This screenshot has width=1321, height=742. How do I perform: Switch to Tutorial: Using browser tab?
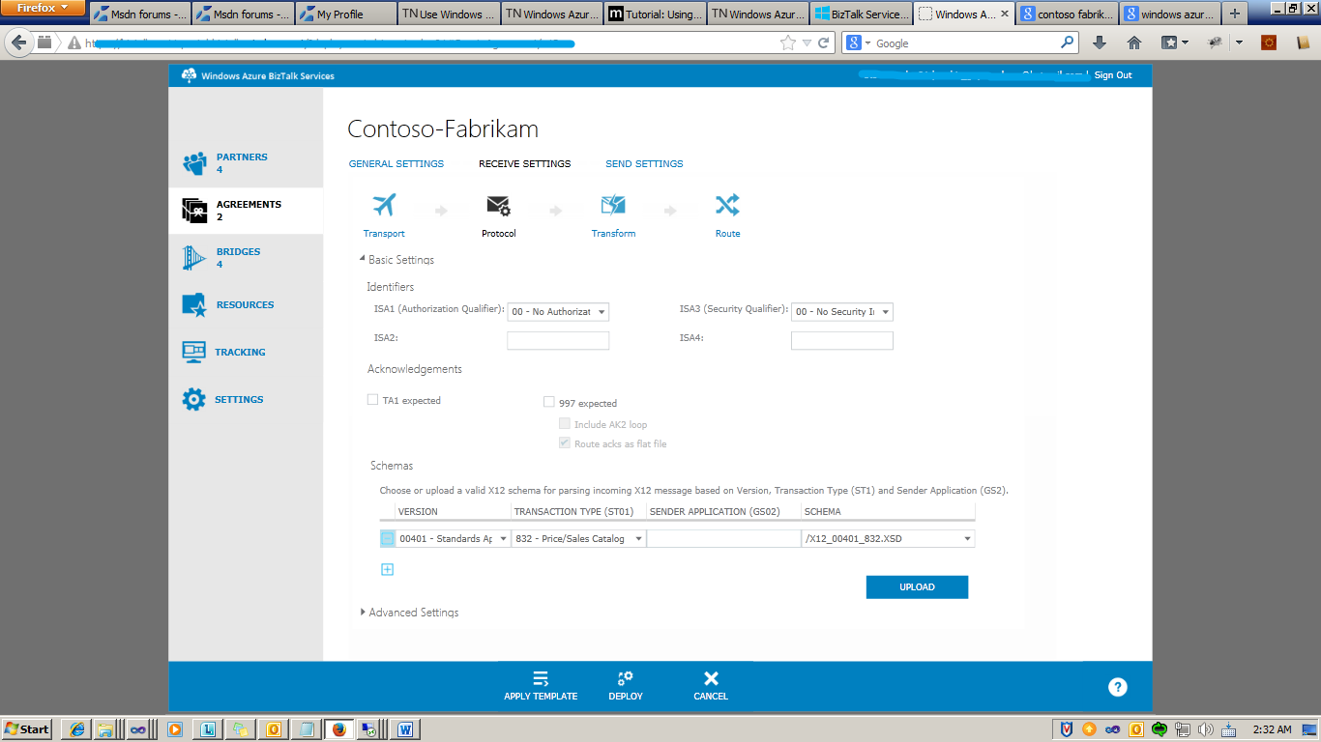[654, 14]
